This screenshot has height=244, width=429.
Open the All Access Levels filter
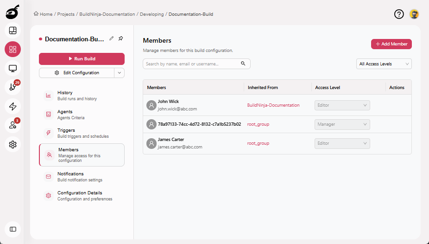pos(384,64)
